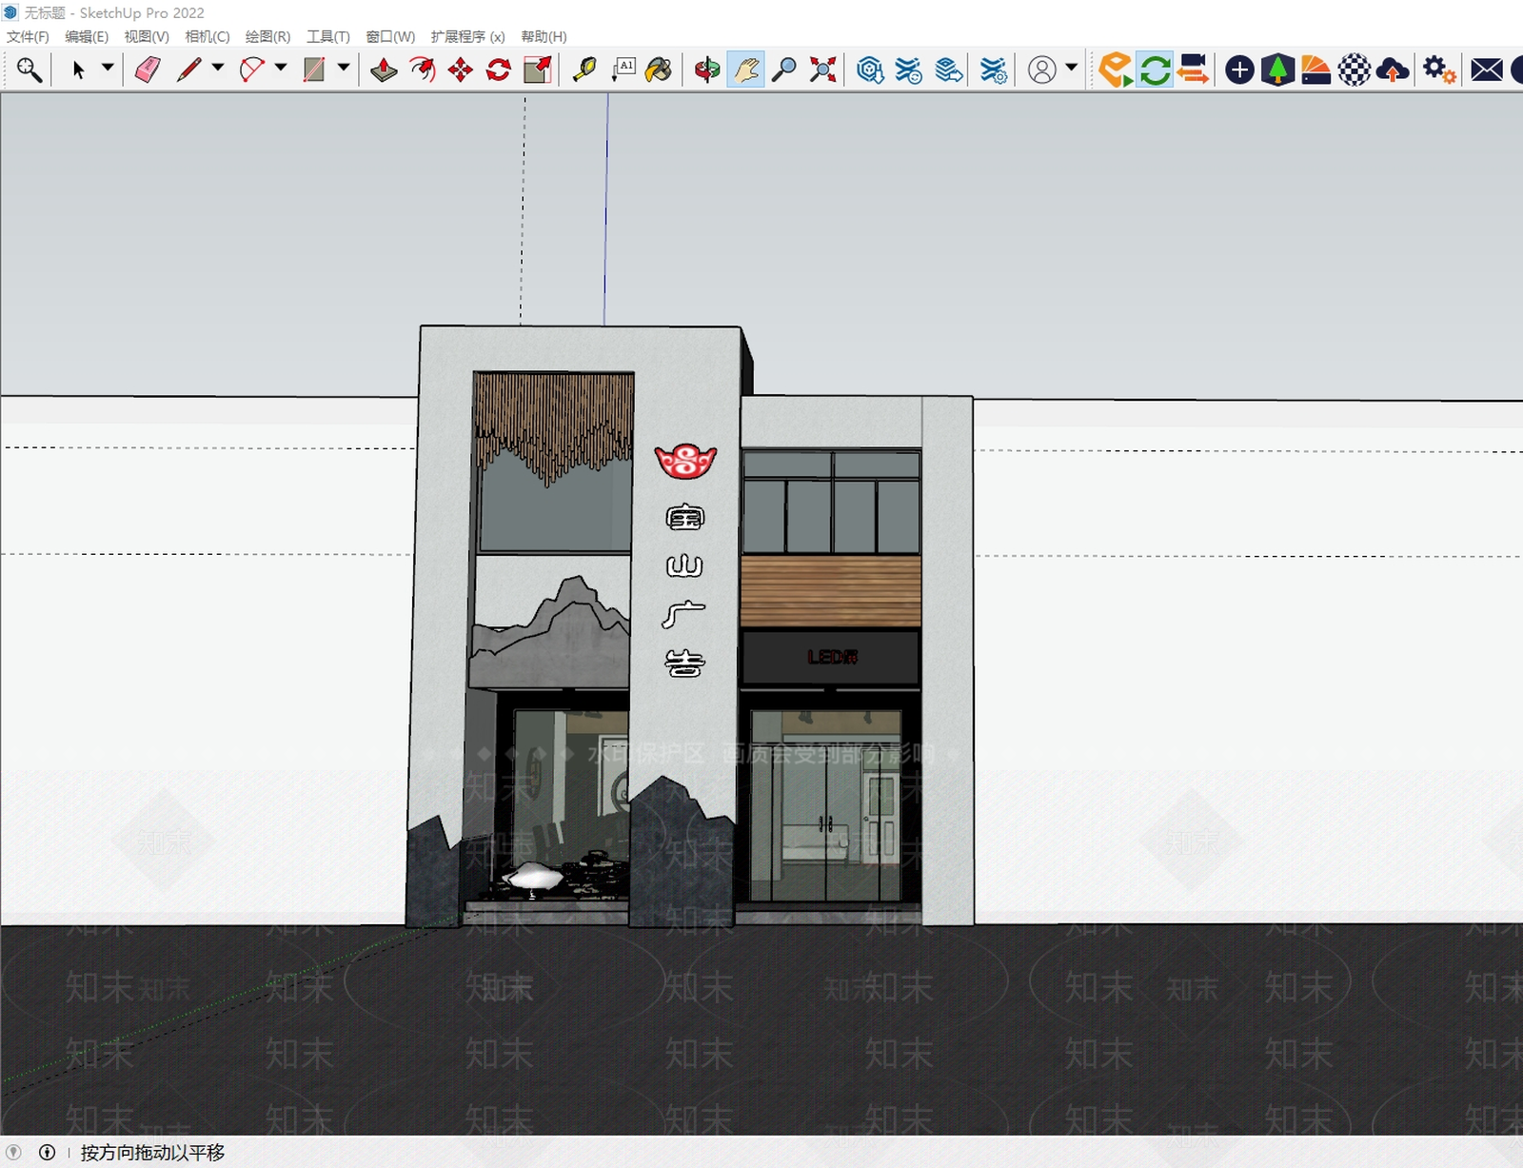Click Send to LayOut icon

[948, 69]
